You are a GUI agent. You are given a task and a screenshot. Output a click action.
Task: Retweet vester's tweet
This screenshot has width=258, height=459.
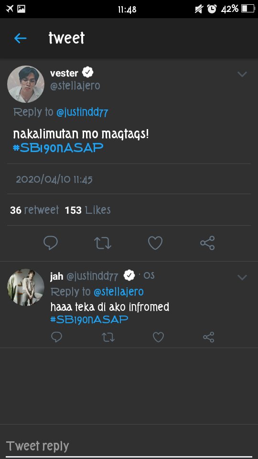[103, 243]
